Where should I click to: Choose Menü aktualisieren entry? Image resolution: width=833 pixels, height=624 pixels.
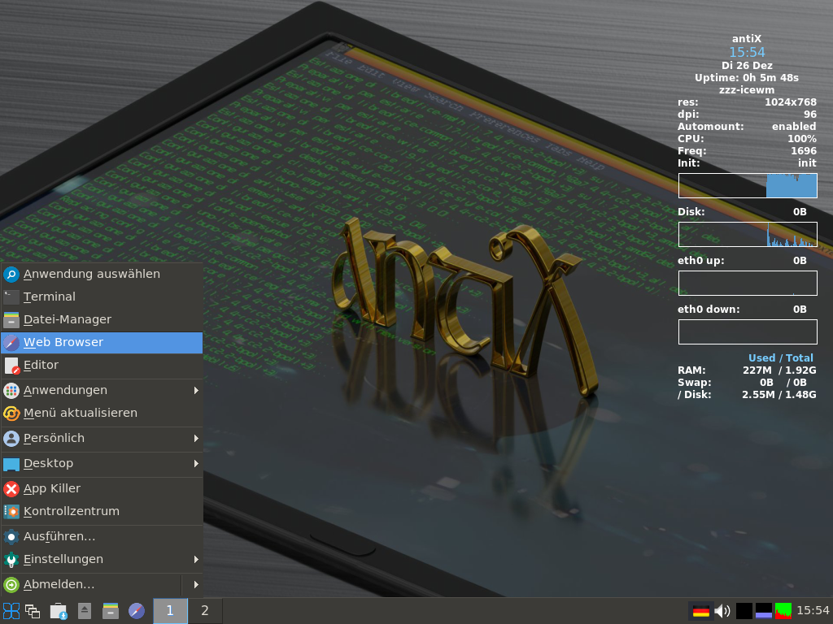coord(102,413)
